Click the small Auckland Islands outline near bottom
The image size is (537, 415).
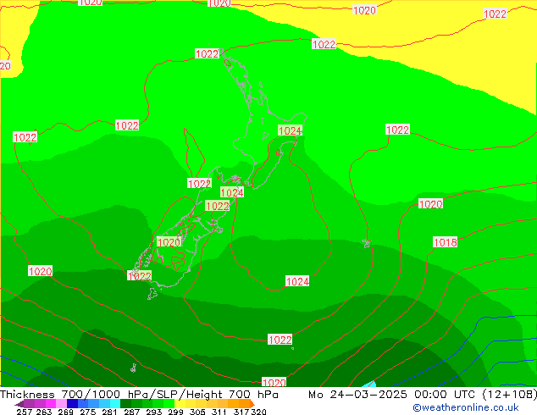pyautogui.click(x=134, y=368)
